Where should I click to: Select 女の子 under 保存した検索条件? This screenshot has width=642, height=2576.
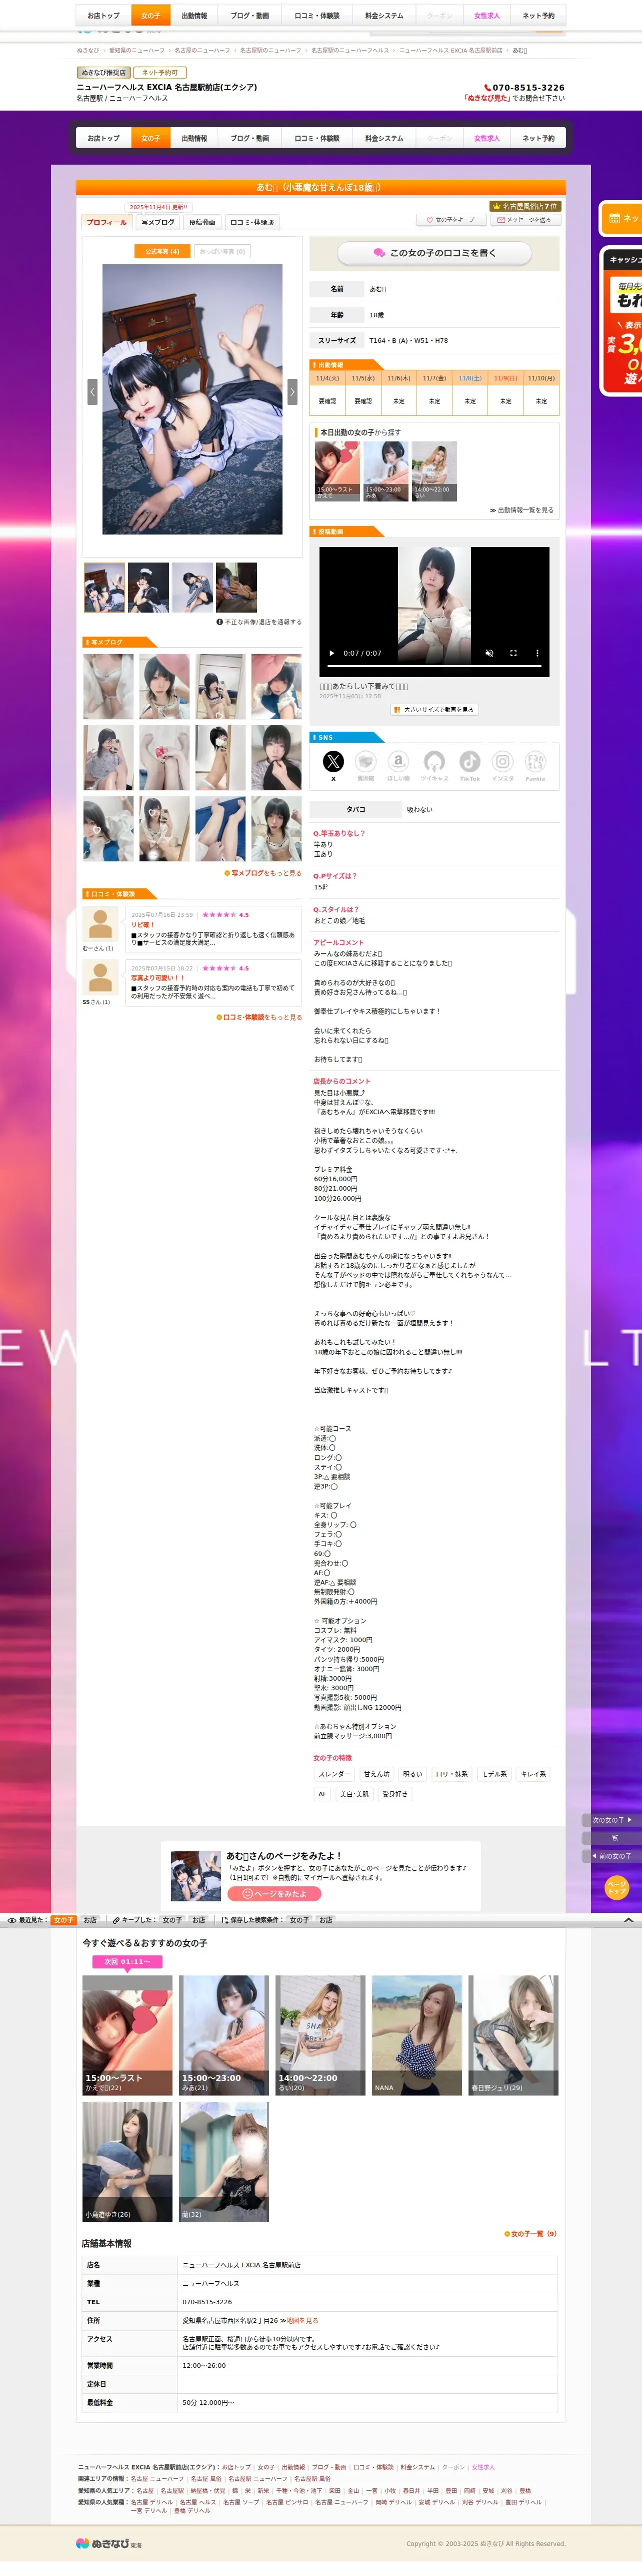pos(299,1920)
